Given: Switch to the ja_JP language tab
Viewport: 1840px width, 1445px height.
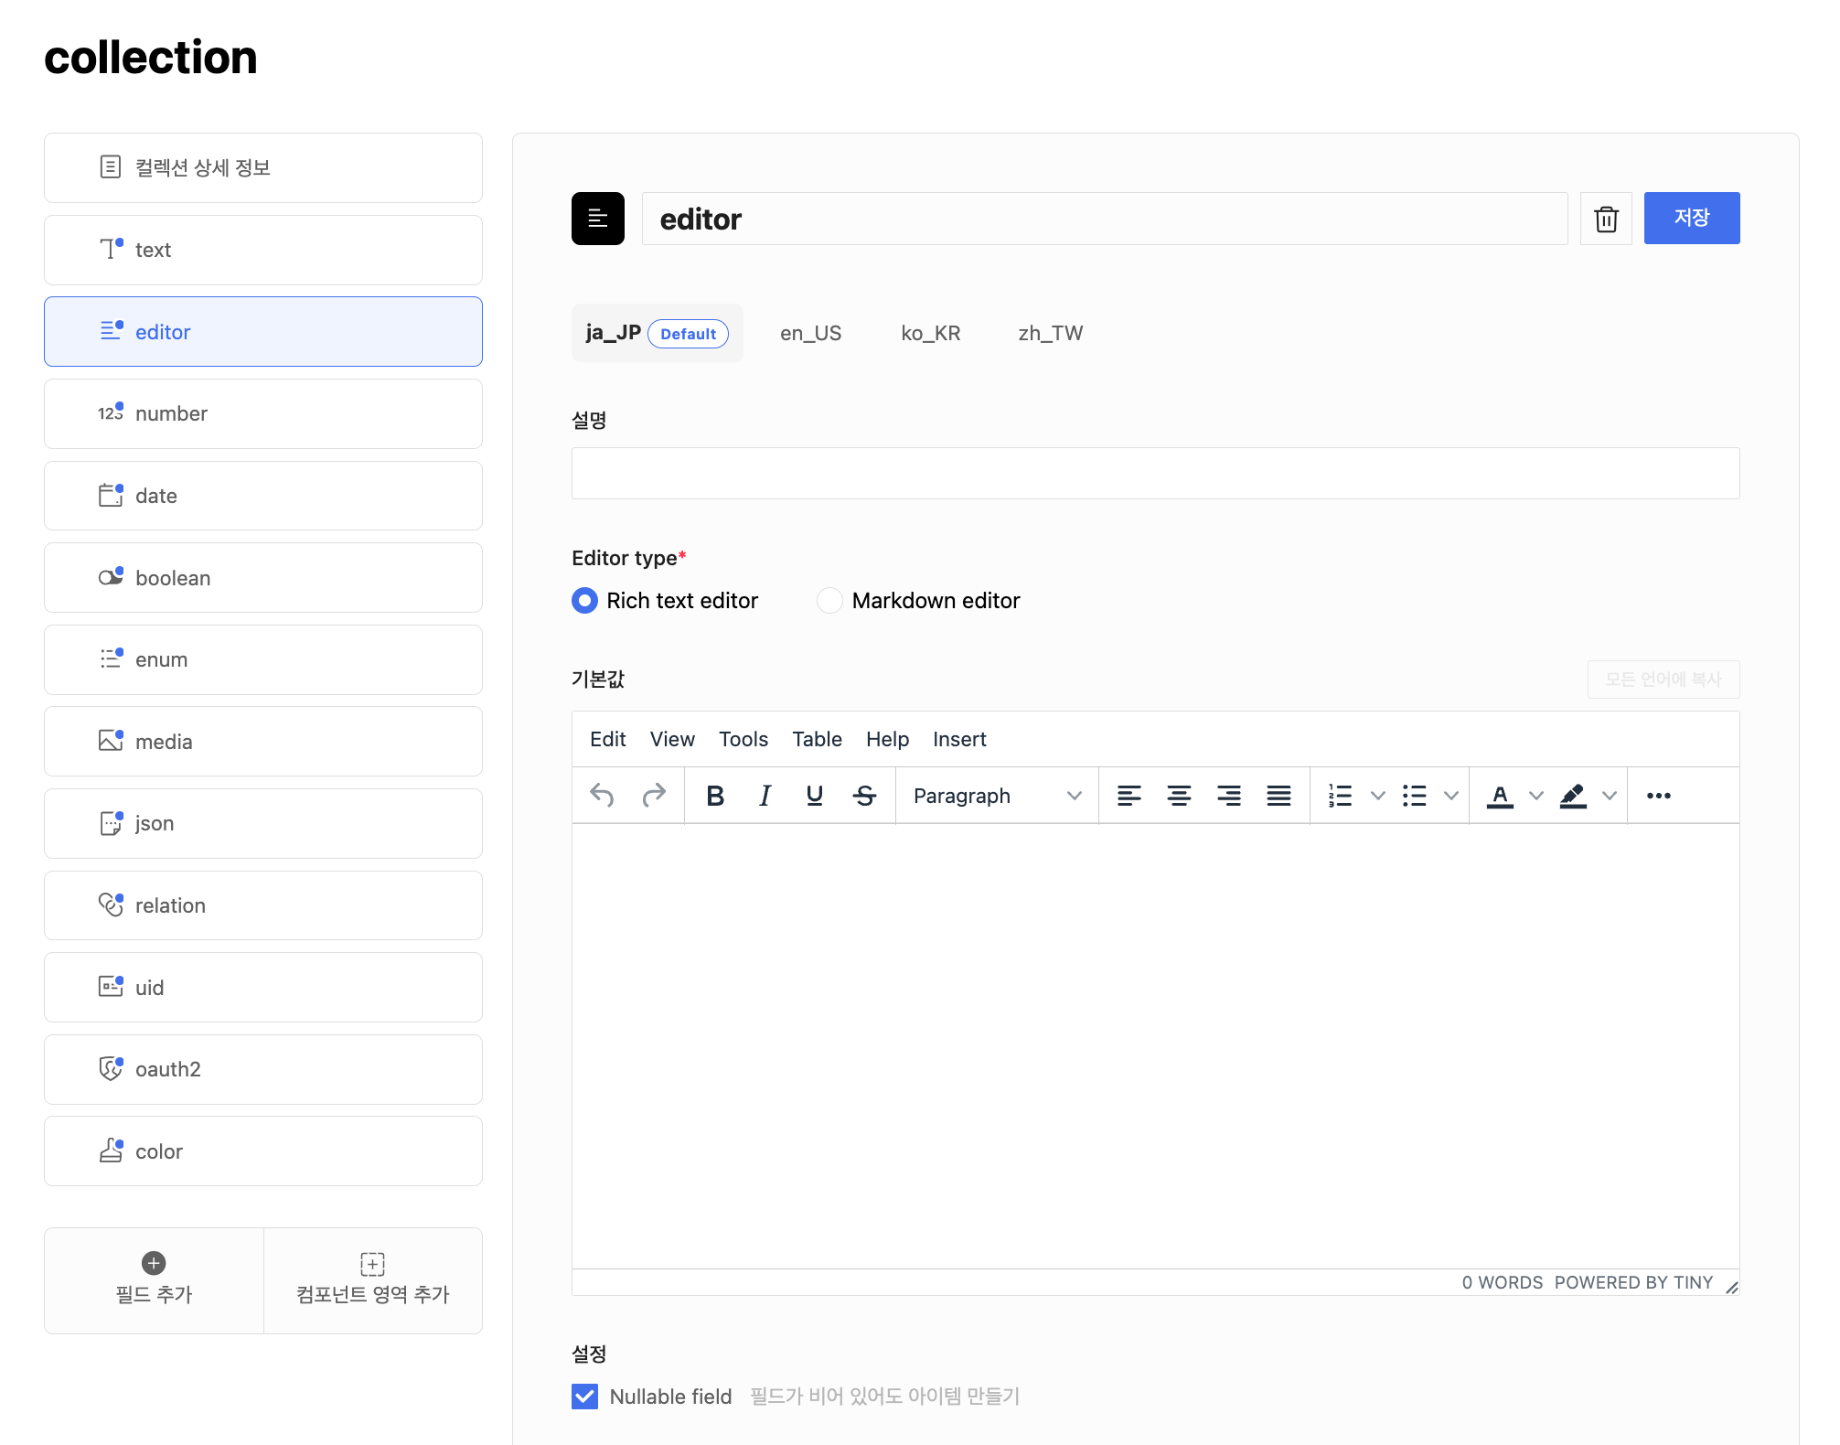Looking at the screenshot, I should (657, 333).
